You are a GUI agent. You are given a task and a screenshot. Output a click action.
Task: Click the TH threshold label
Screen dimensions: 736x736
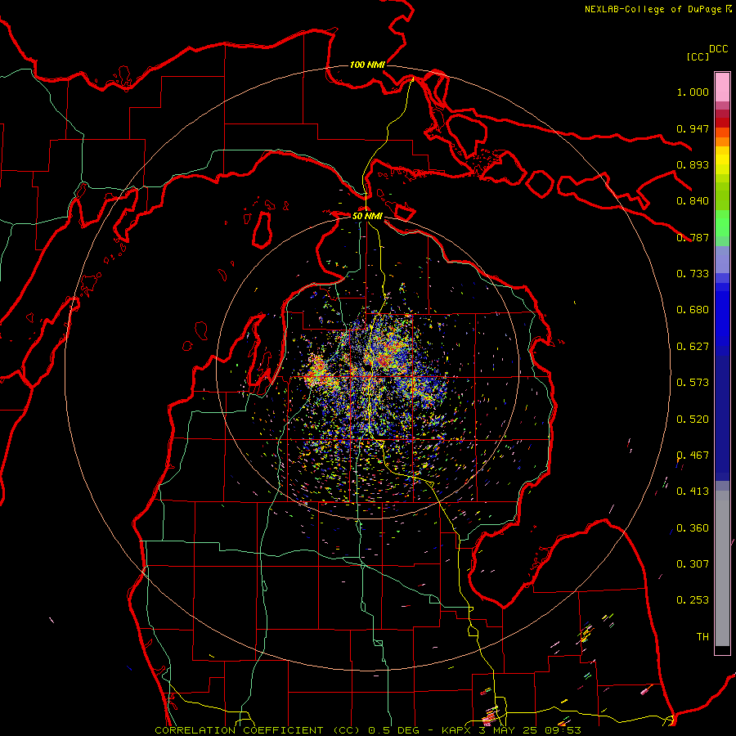pos(702,637)
